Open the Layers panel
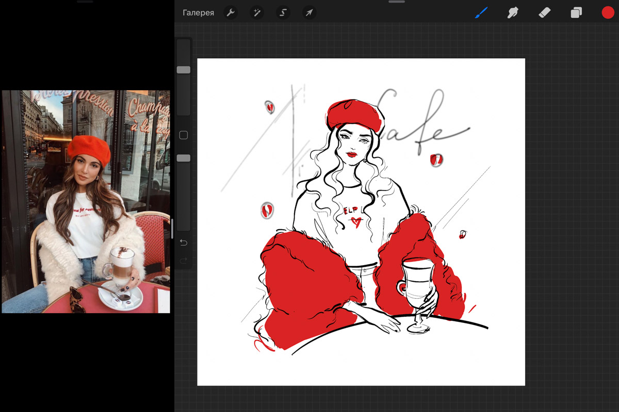 tap(576, 13)
